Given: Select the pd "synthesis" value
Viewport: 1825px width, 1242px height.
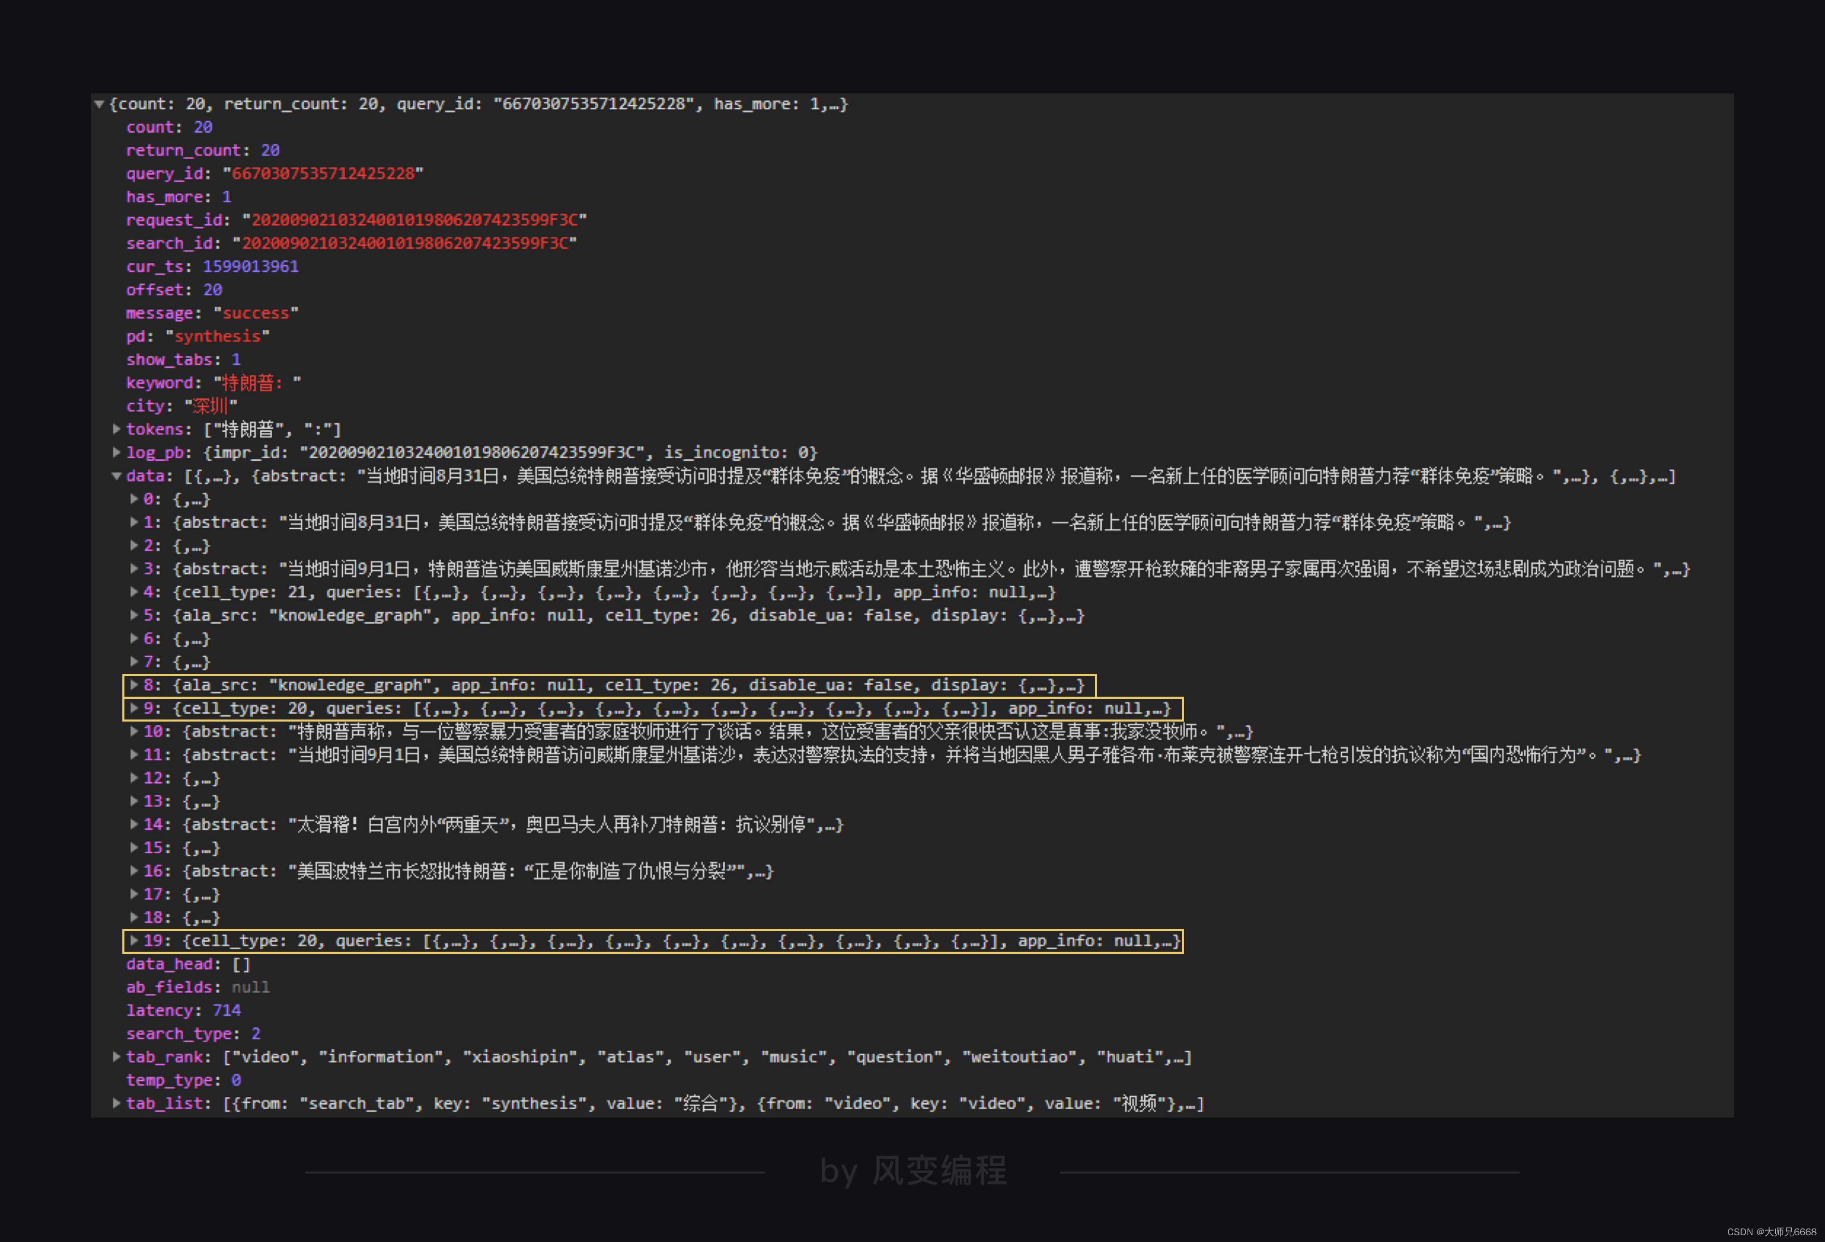Looking at the screenshot, I should pos(217,336).
